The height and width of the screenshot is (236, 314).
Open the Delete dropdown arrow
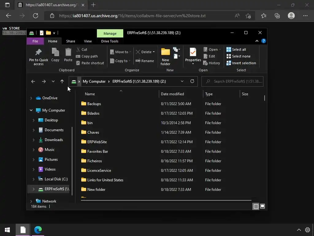[x=154, y=52]
